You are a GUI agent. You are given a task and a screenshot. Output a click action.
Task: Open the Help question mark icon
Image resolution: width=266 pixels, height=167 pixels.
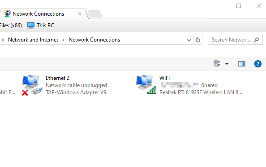(257, 64)
